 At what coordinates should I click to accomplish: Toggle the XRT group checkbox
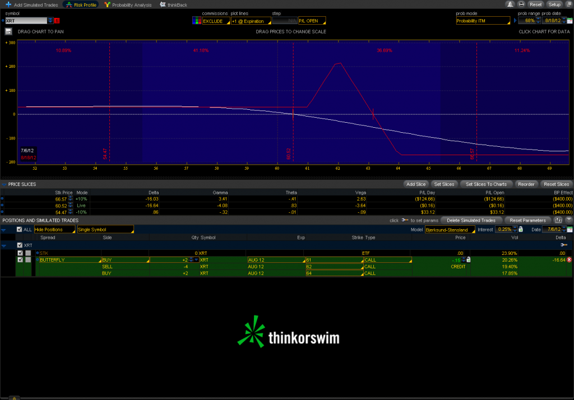pos(20,245)
